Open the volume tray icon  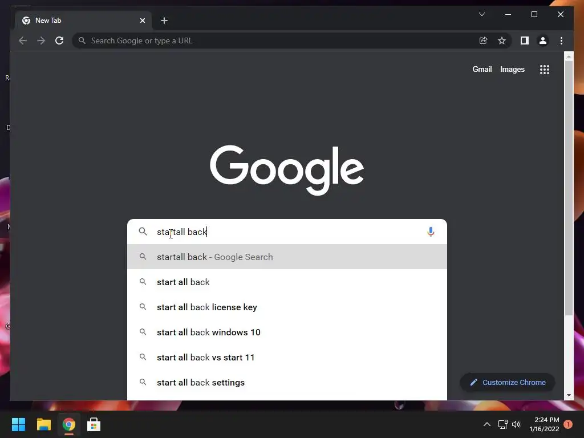(x=516, y=424)
